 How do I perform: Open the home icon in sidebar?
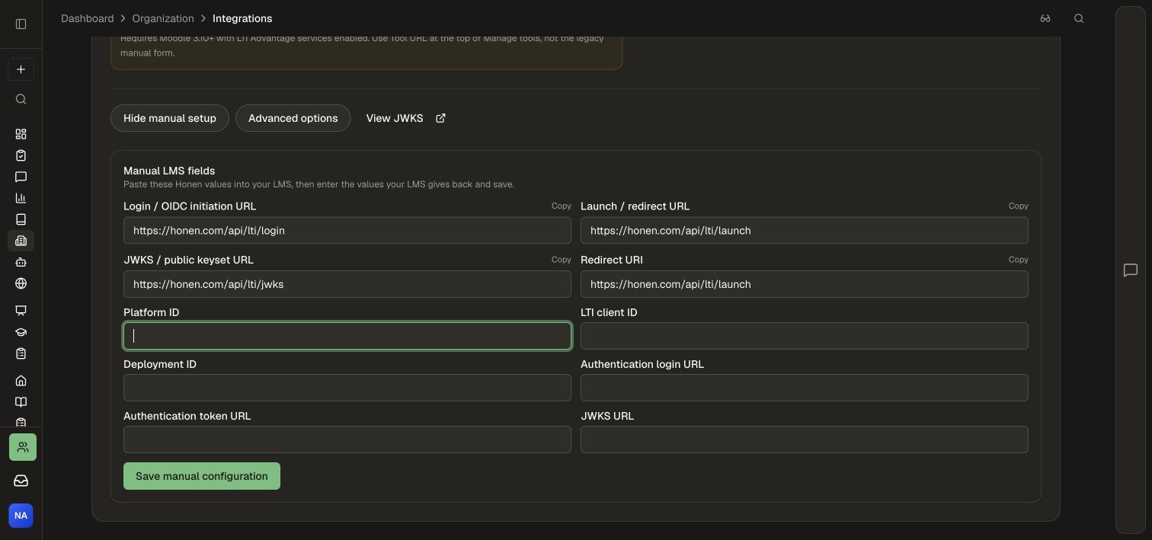pos(21,381)
